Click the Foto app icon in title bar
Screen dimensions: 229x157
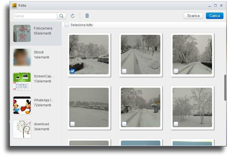(x=14, y=5)
